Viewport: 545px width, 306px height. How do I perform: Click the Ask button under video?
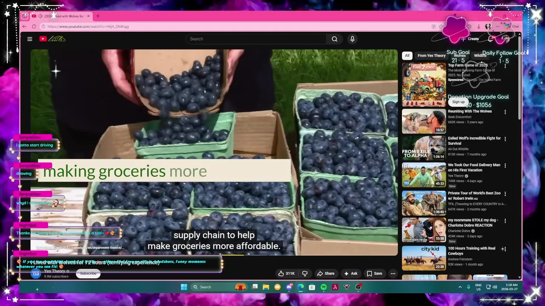tap(351, 273)
